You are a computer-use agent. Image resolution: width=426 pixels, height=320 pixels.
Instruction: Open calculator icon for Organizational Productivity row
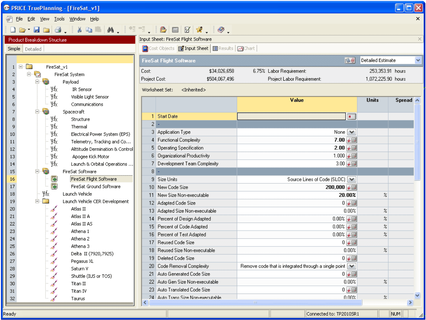click(x=352, y=156)
